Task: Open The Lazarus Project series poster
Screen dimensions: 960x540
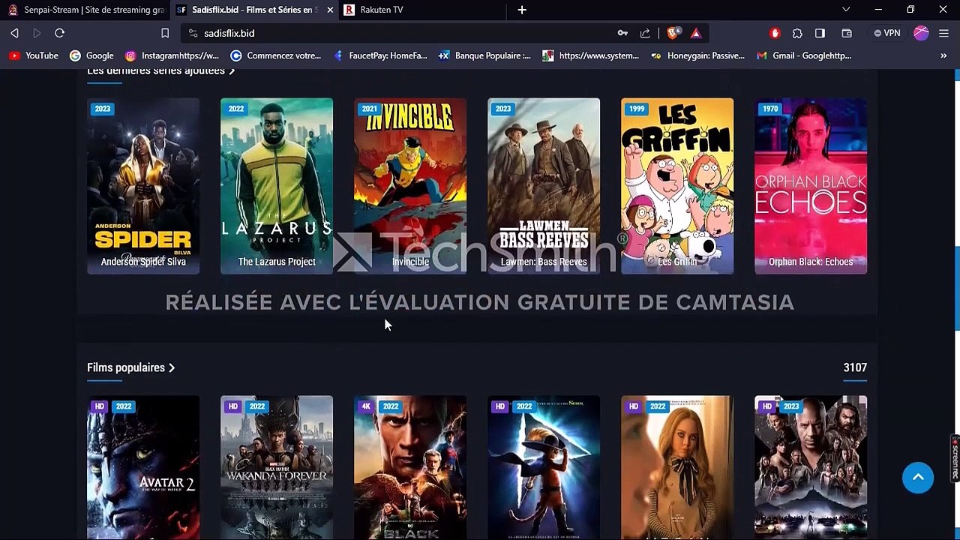Action: point(277,186)
